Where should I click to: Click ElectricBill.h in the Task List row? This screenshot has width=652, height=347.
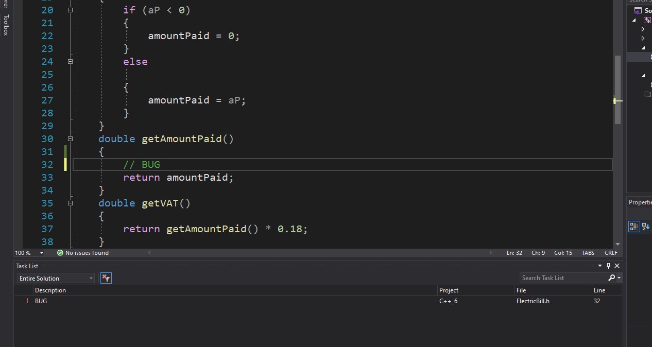533,301
